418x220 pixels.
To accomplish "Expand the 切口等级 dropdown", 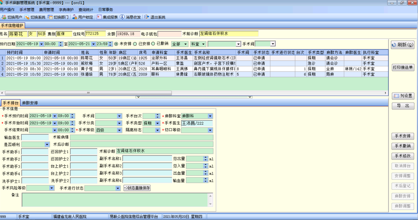I will (x=210, y=130).
